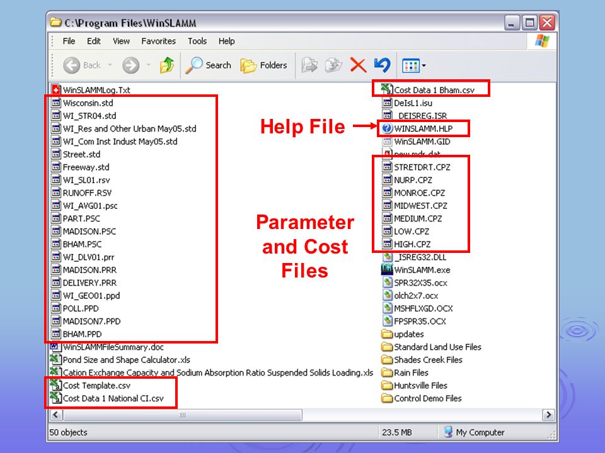605x453 pixels.
Task: Select the POLL.PPD file name
Action: pos(81,308)
